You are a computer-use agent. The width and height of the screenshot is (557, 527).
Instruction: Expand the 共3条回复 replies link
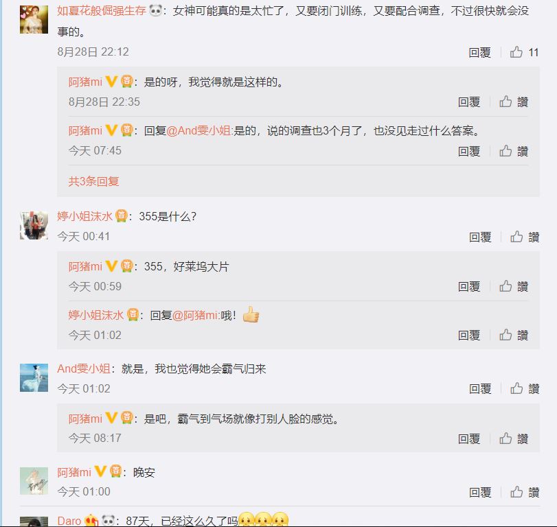(x=93, y=181)
